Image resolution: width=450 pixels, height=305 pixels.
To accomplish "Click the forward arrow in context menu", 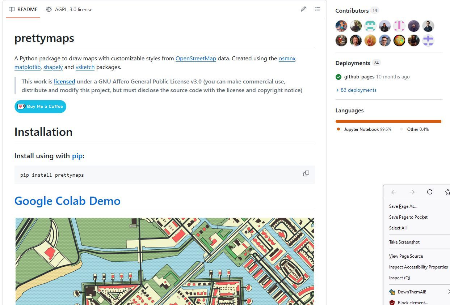I will (412, 192).
